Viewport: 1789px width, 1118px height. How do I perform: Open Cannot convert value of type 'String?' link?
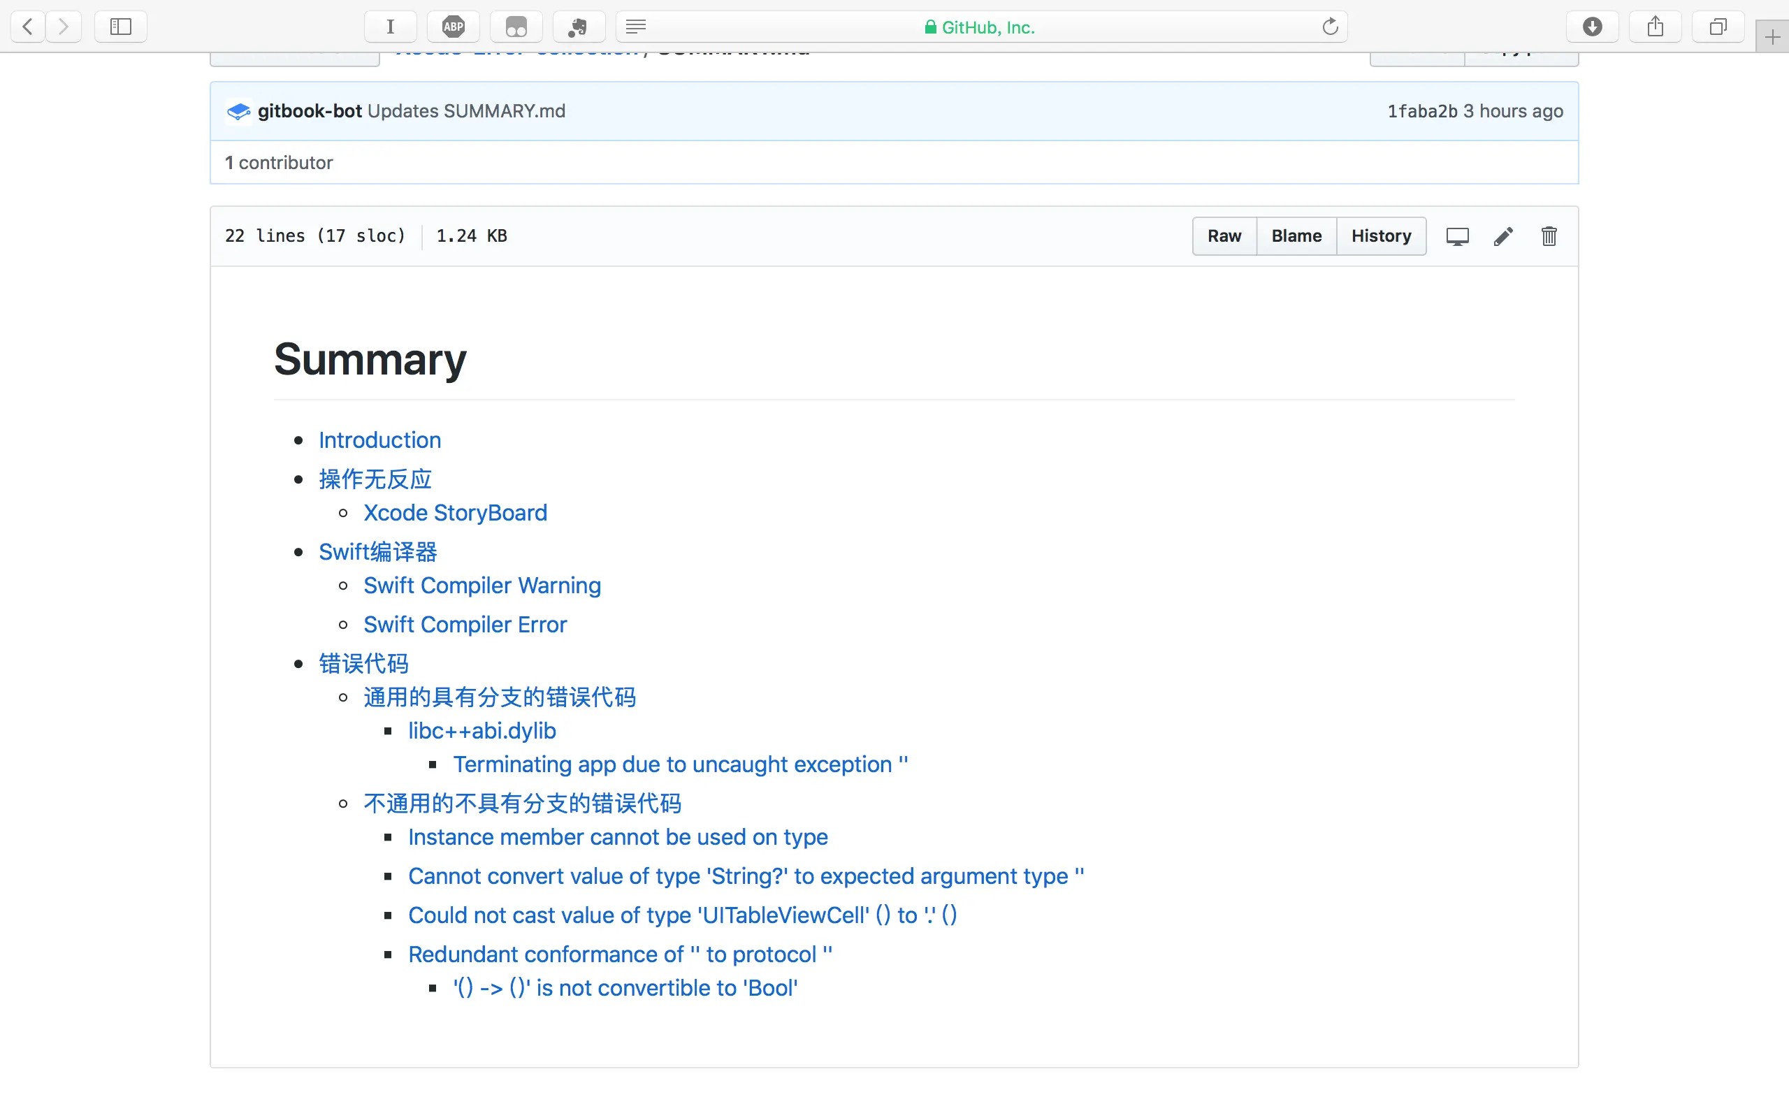point(746,876)
